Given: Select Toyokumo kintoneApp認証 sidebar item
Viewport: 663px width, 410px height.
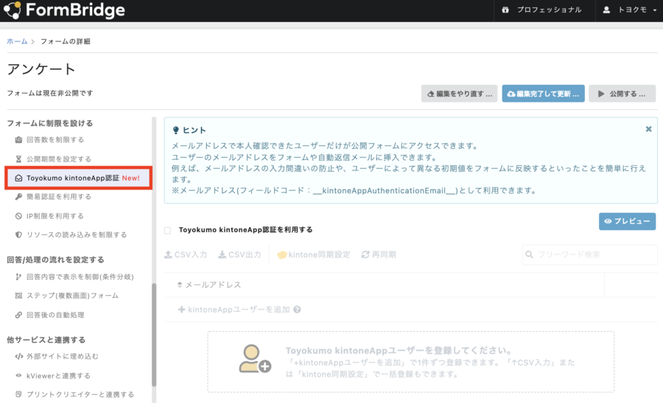Looking at the screenshot, I should (79, 178).
